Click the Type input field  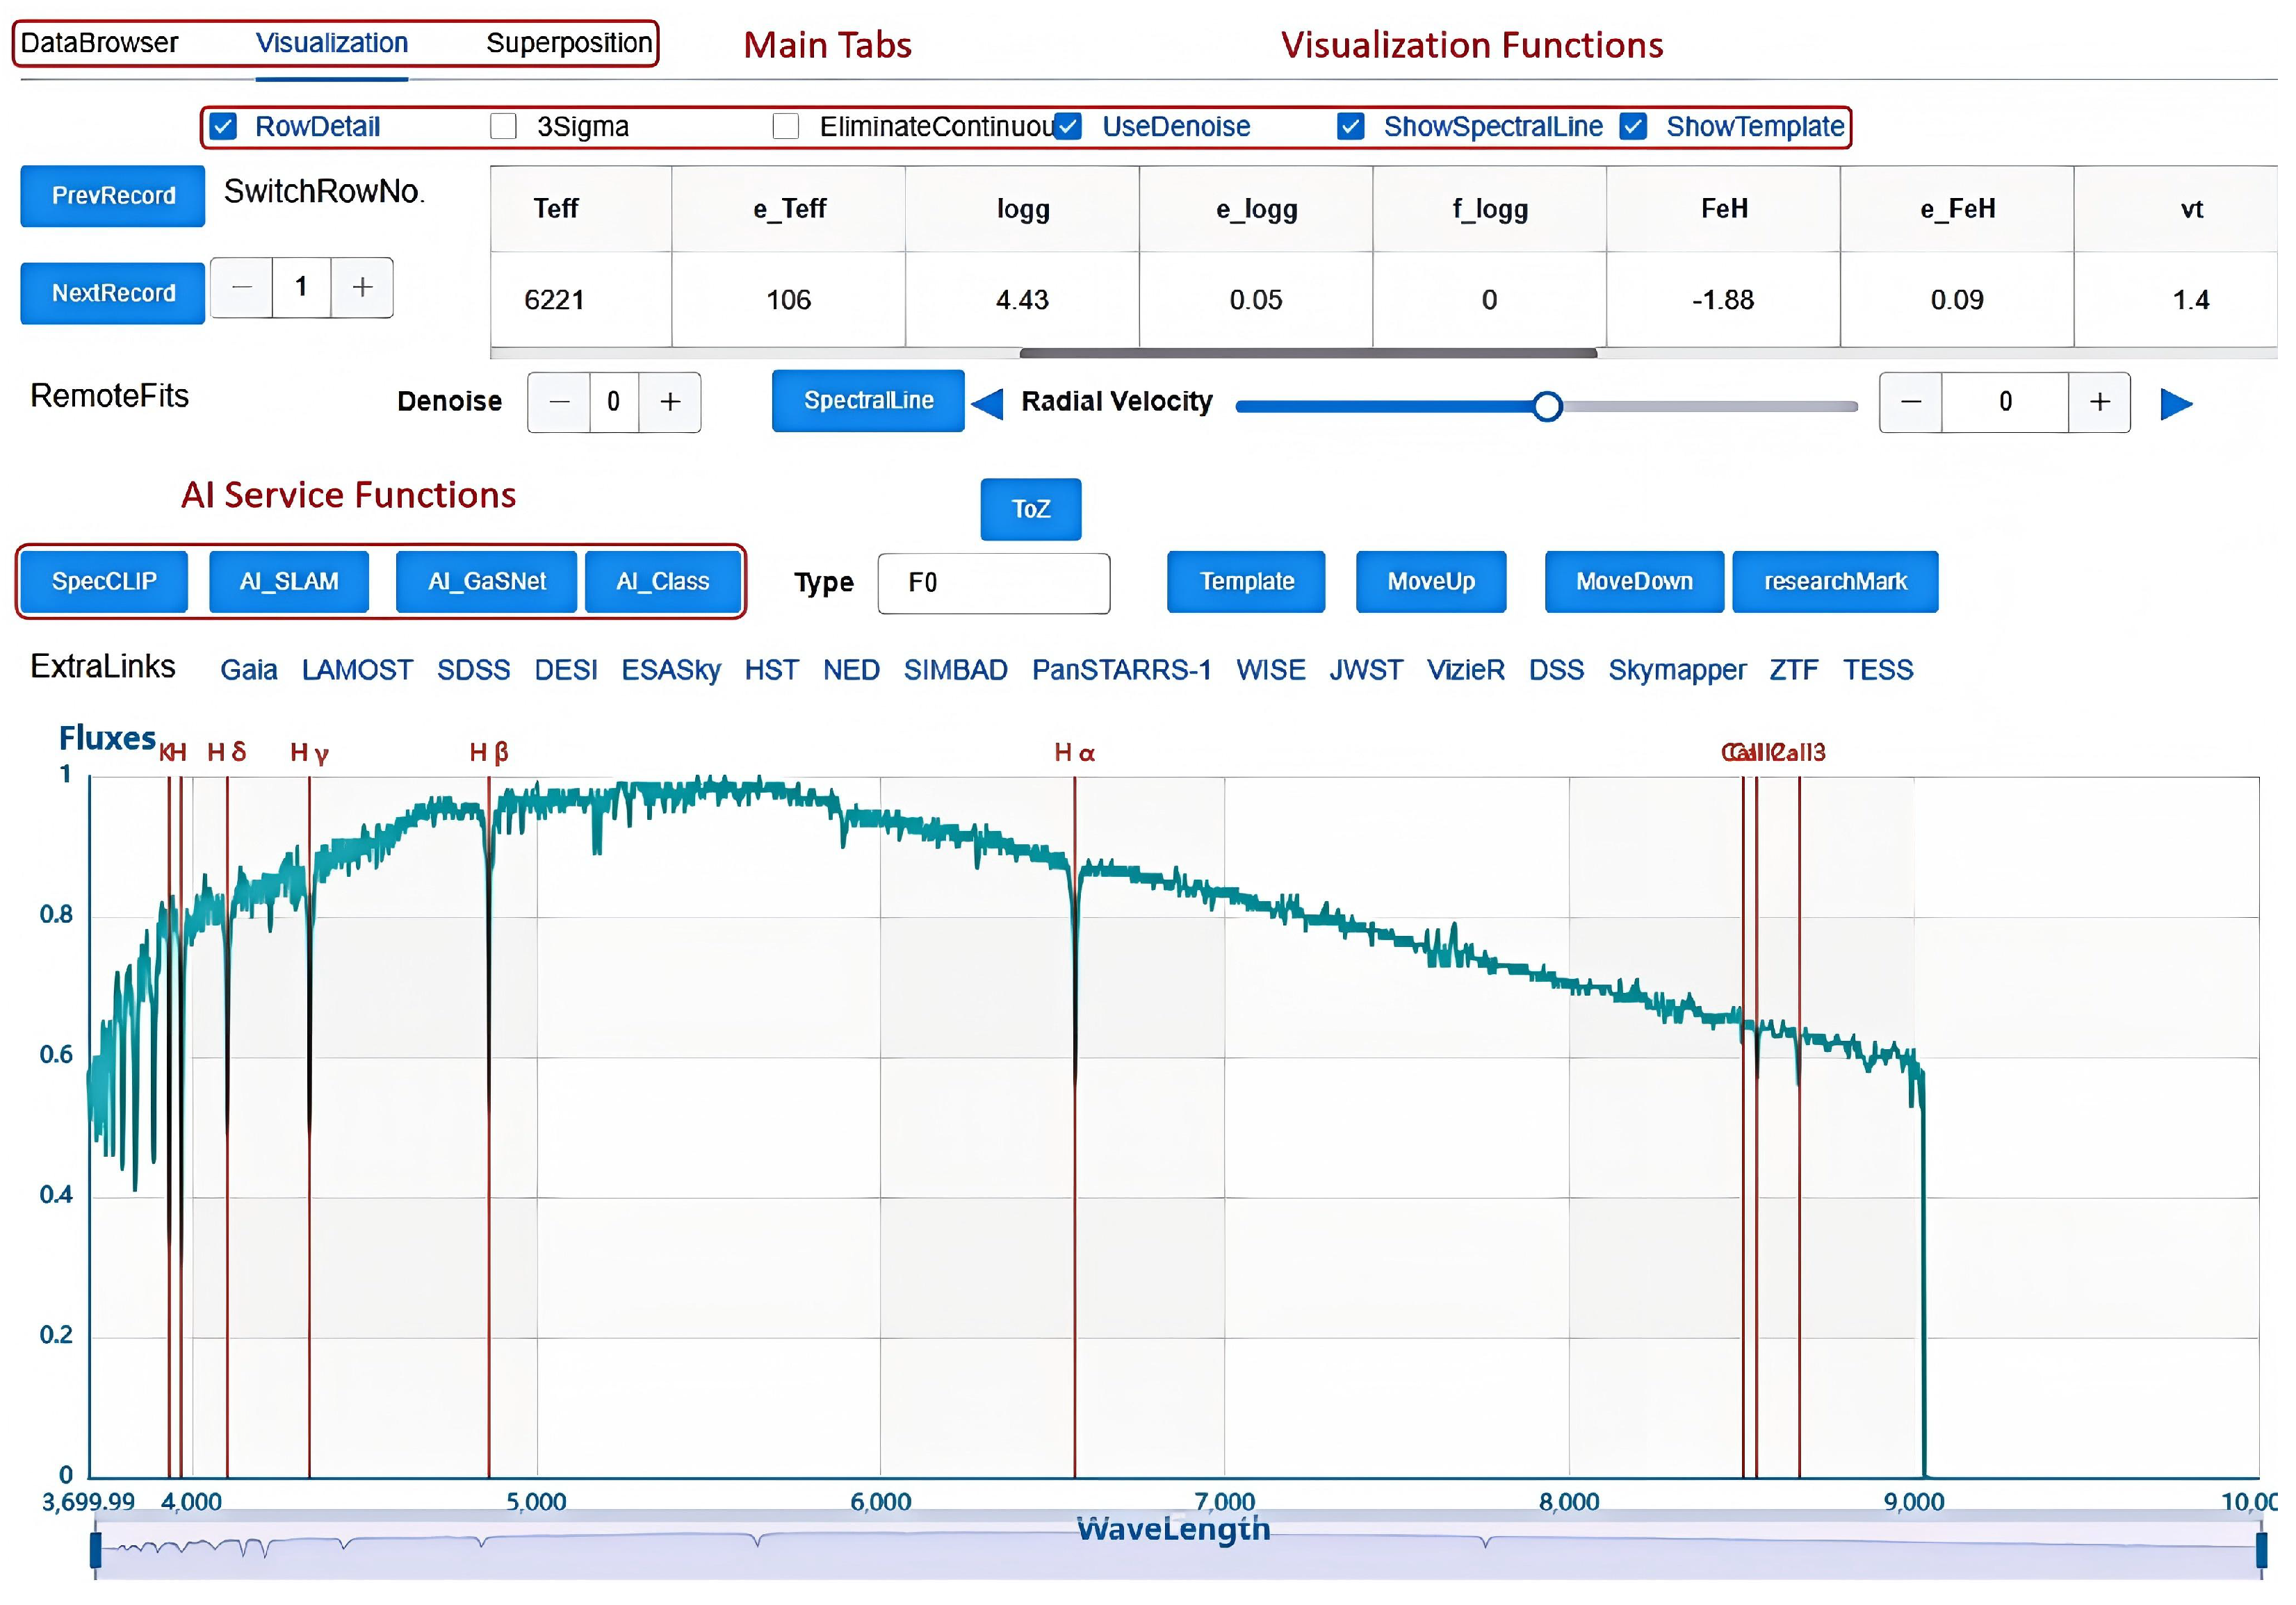[993, 583]
